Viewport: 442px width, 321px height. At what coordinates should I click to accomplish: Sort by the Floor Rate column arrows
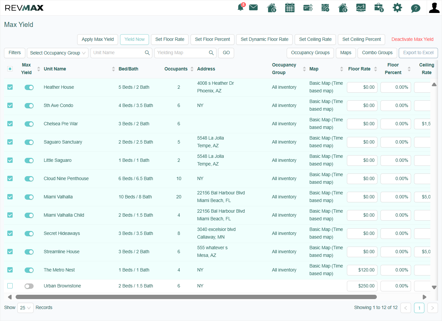pos(375,69)
